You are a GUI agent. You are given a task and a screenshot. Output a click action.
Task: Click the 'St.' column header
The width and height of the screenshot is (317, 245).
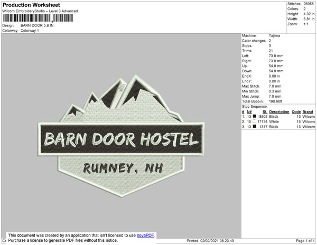coord(265,111)
